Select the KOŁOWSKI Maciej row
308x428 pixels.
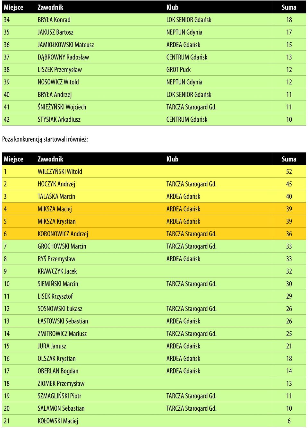pyautogui.click(x=154, y=421)
